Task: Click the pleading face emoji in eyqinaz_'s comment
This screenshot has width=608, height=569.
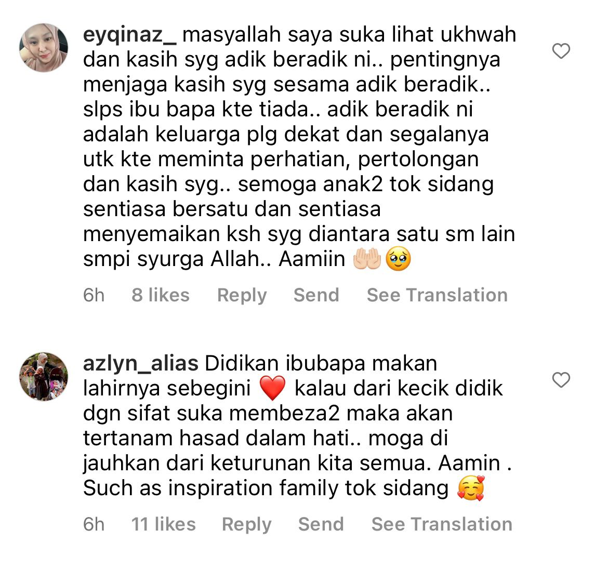Action: click(x=398, y=259)
